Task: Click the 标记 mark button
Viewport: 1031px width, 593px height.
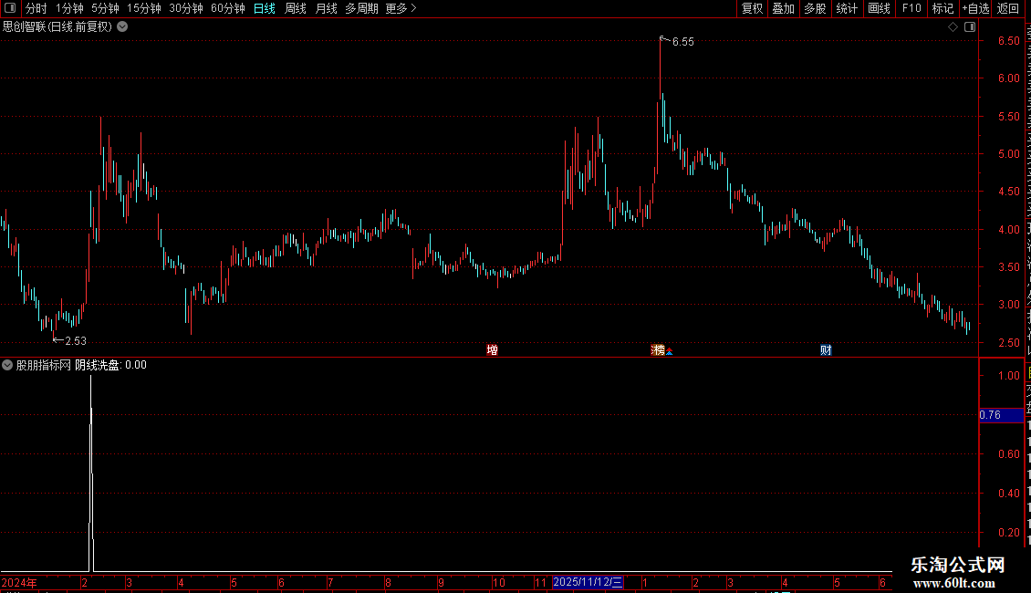Action: (x=942, y=8)
